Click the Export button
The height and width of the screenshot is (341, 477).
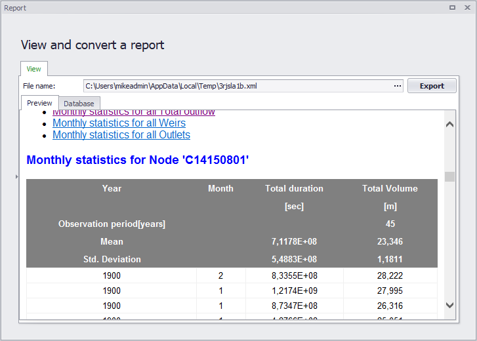(x=432, y=86)
